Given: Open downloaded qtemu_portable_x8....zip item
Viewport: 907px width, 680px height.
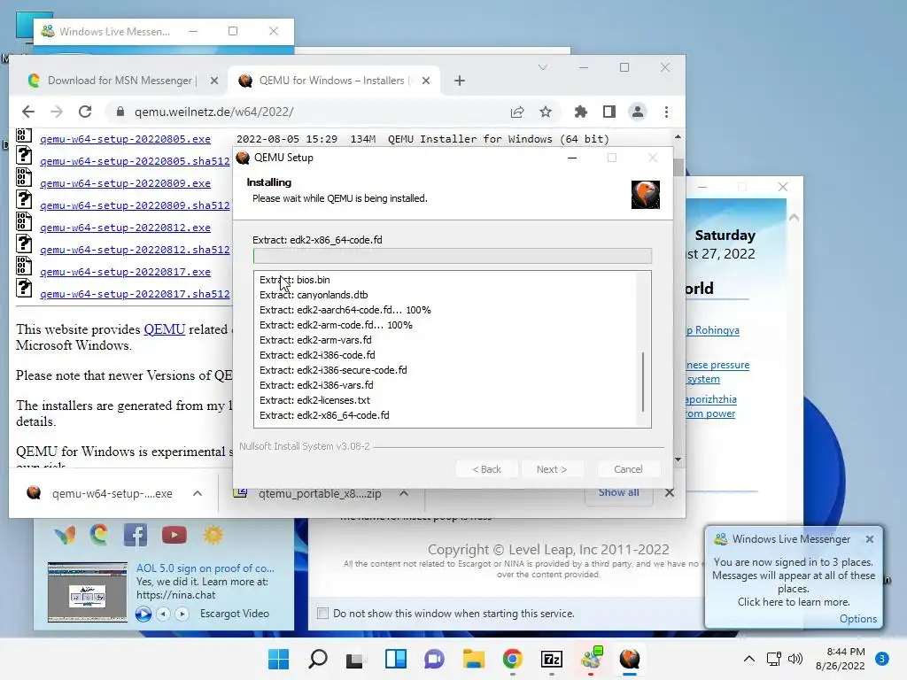Looking at the screenshot, I should 319,493.
